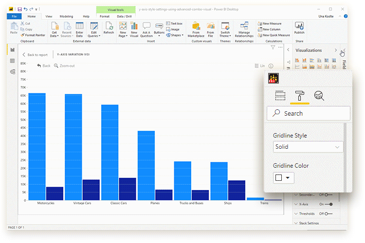Viewport: 365px width, 243px height.
Task: Click the Save icon in title bar
Action: coord(19,9)
